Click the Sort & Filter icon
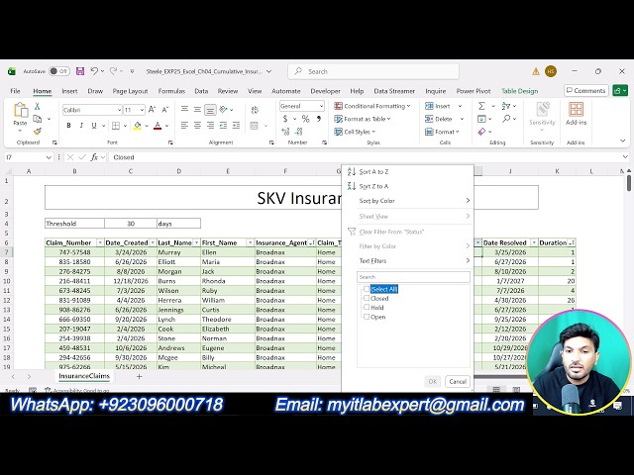The image size is (634, 475). click(506, 106)
